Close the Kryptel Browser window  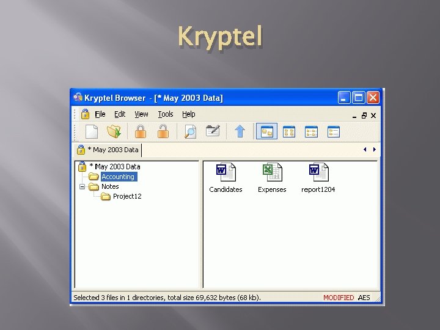pos(373,98)
